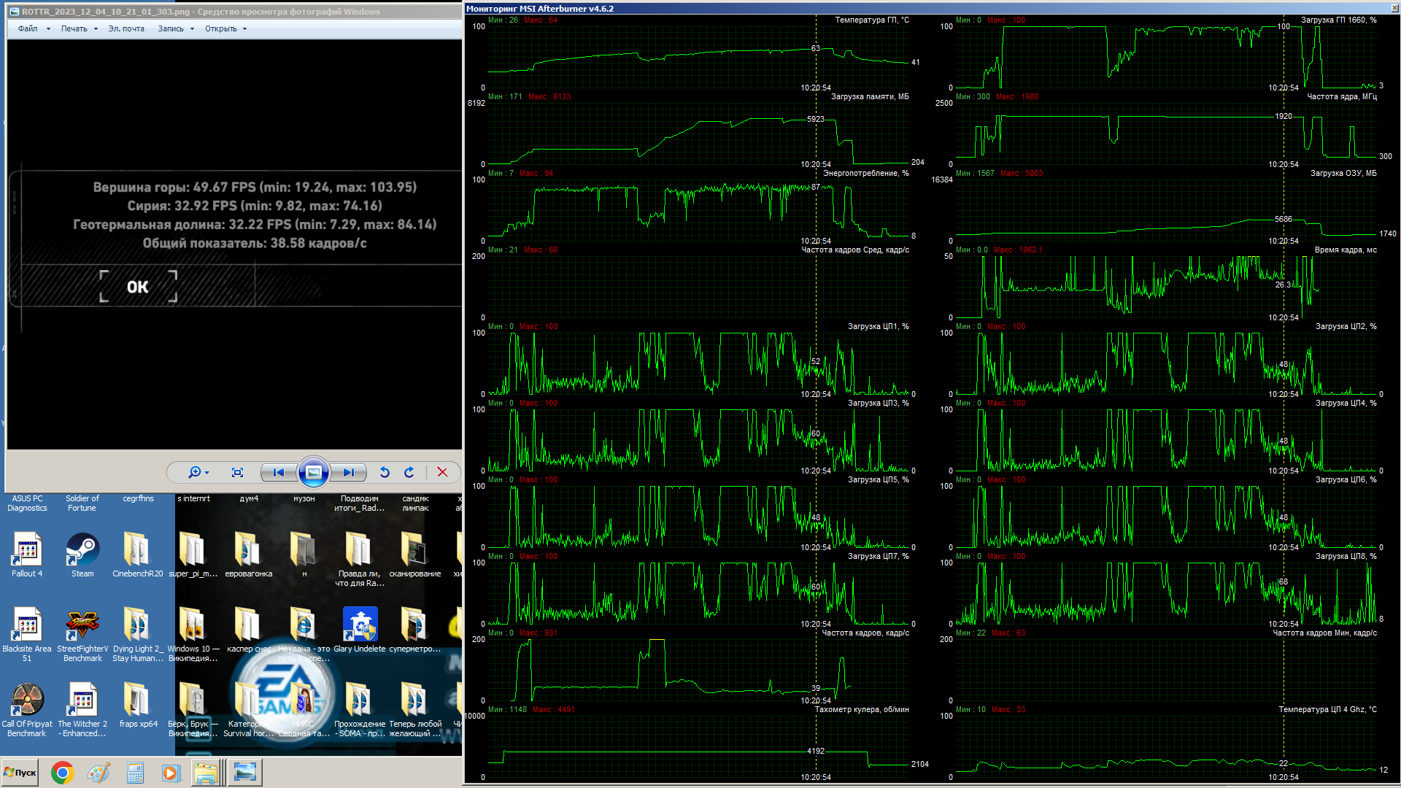
Task: Click the Пуск start button
Action: coord(20,773)
